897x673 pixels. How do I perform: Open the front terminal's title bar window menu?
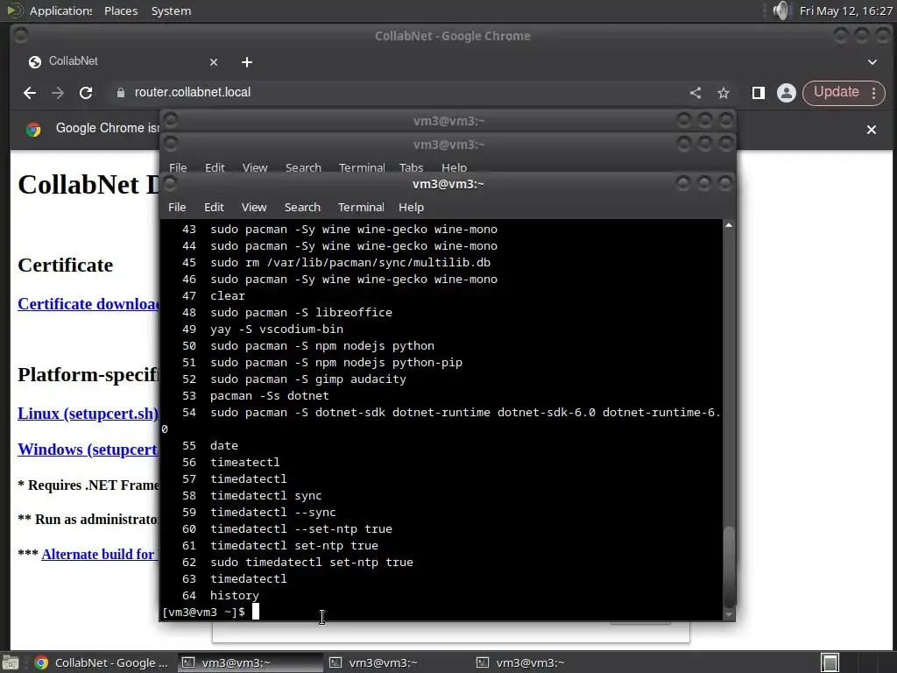pos(171,184)
